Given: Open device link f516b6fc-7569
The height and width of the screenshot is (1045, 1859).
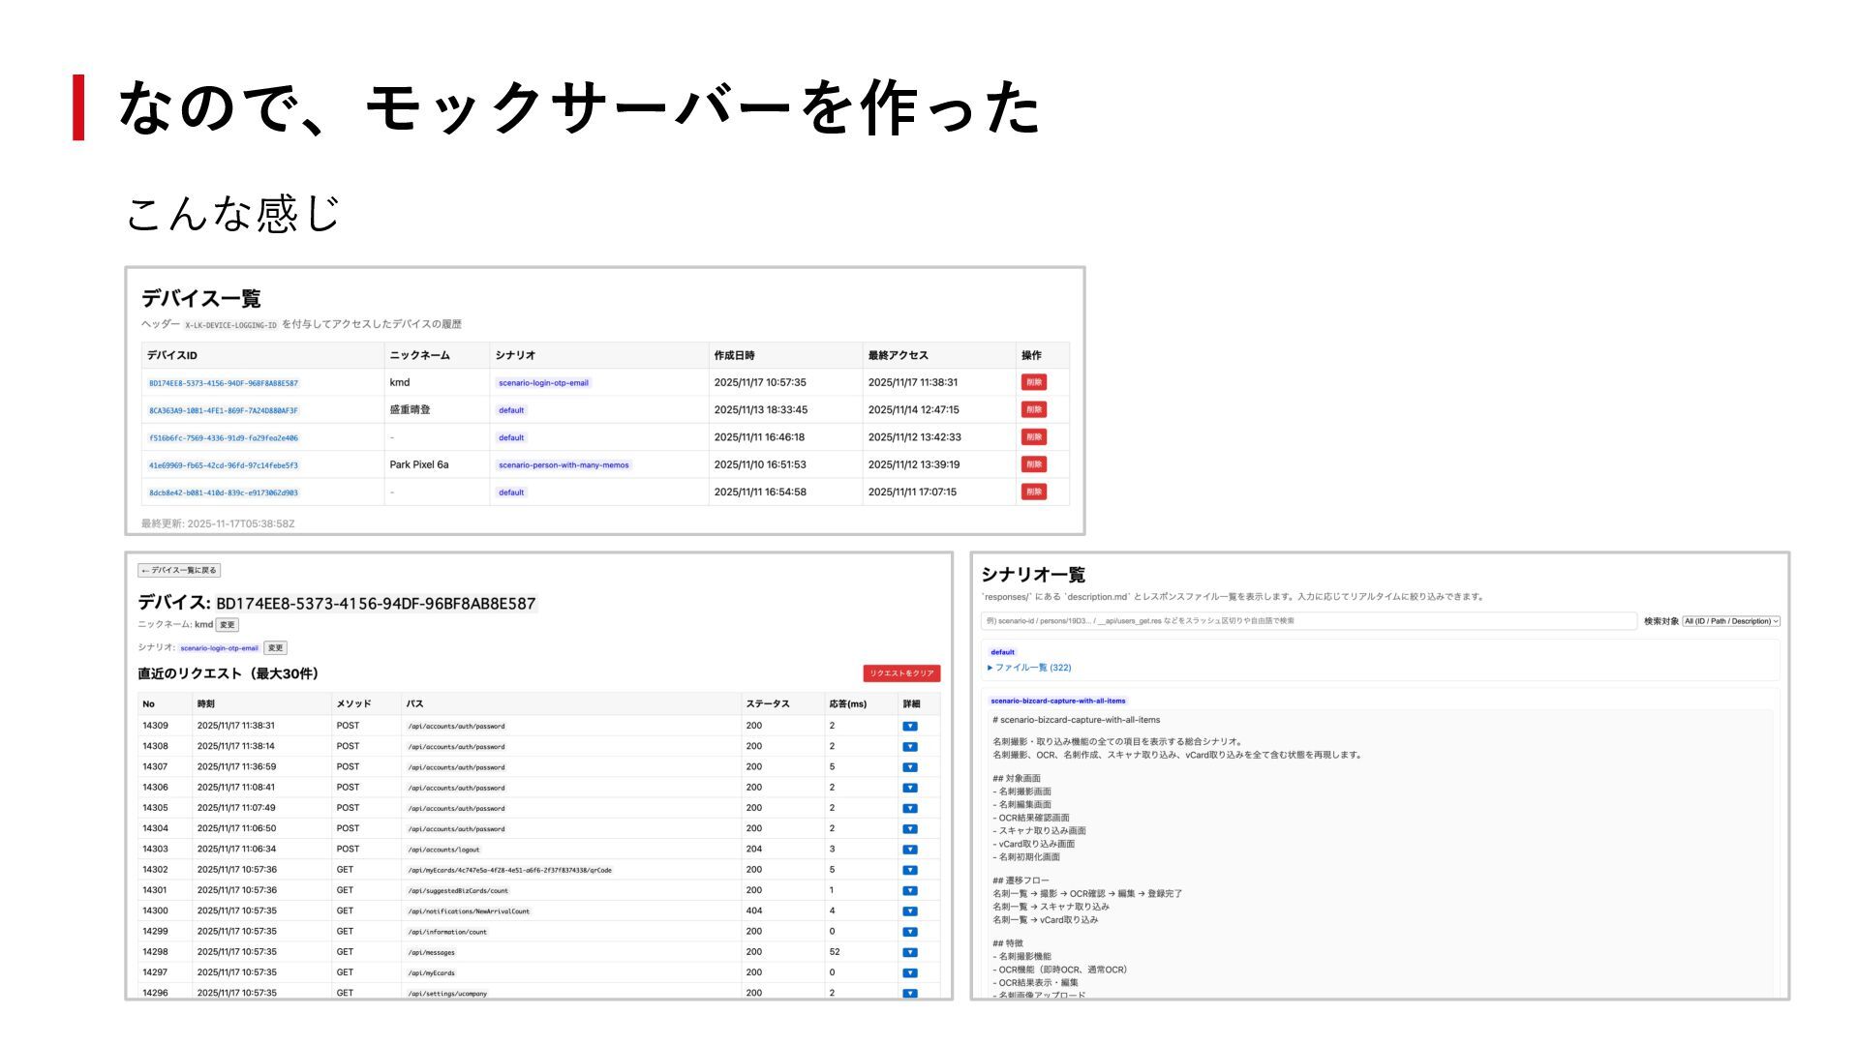Looking at the screenshot, I should [x=224, y=438].
